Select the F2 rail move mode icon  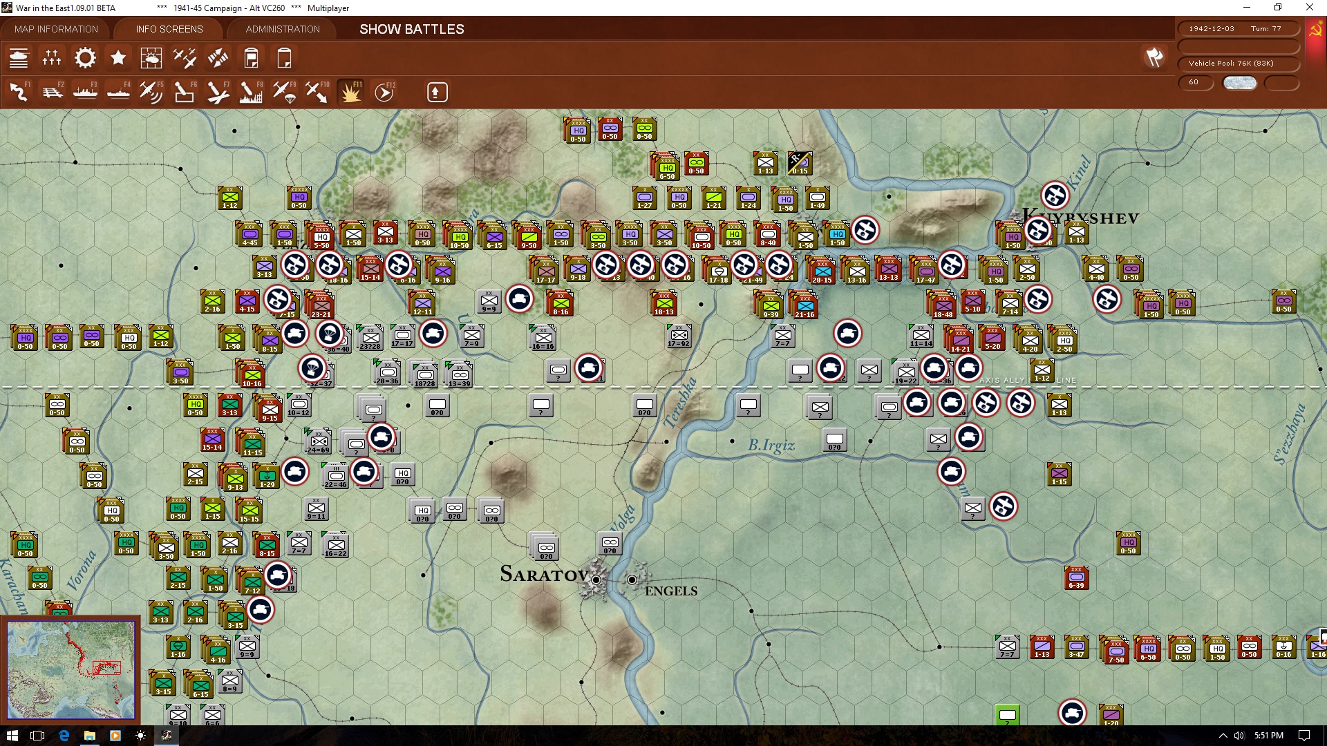(x=52, y=92)
